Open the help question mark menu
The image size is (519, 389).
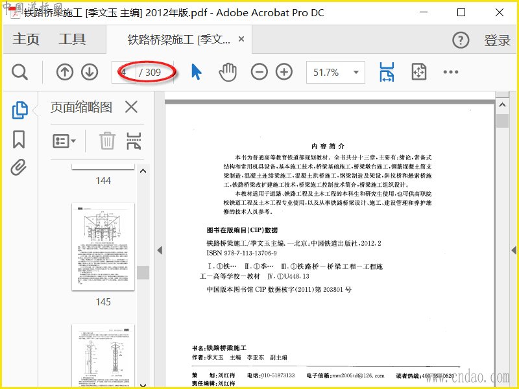pos(461,40)
